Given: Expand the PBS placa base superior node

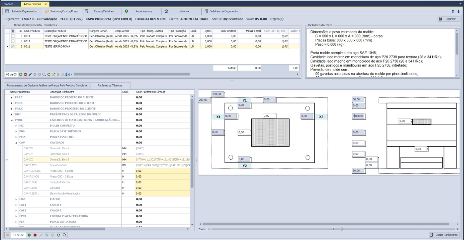Looking at the screenshot, I should pyautogui.click(x=16, y=131).
